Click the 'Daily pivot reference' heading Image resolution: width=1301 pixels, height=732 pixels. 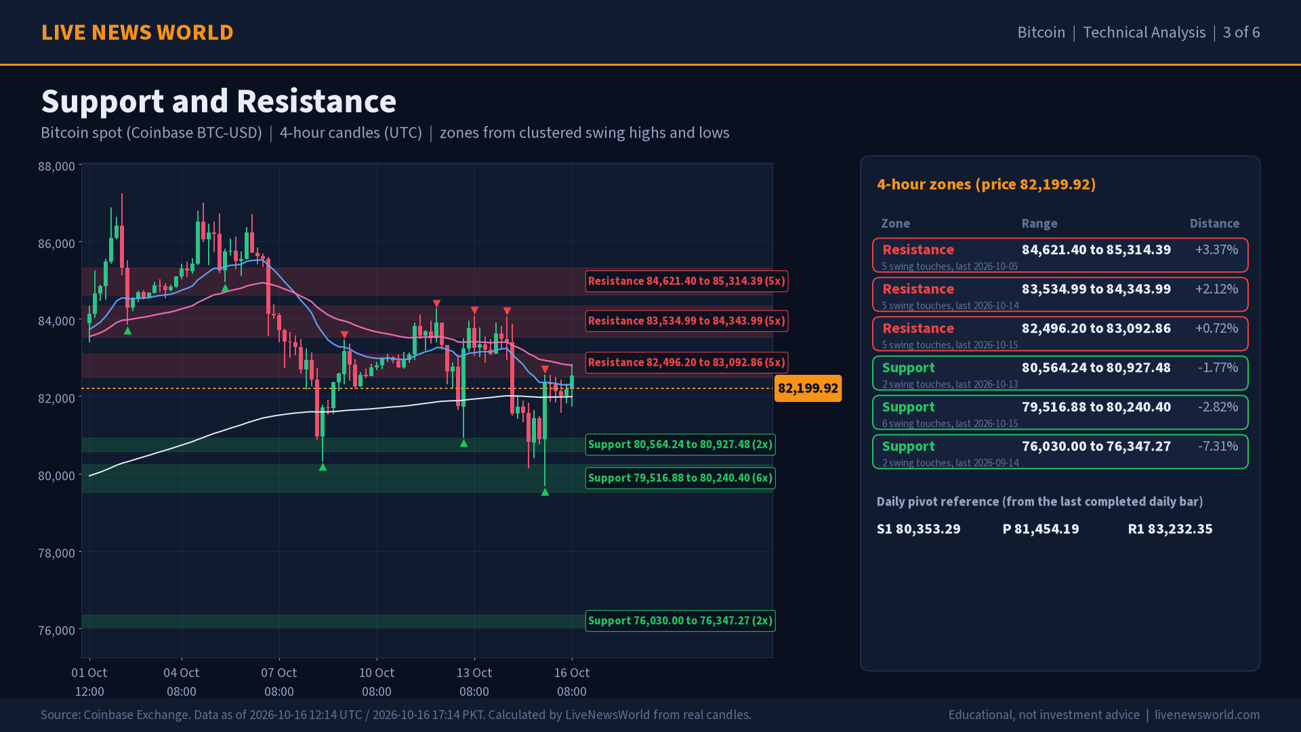coord(1039,502)
